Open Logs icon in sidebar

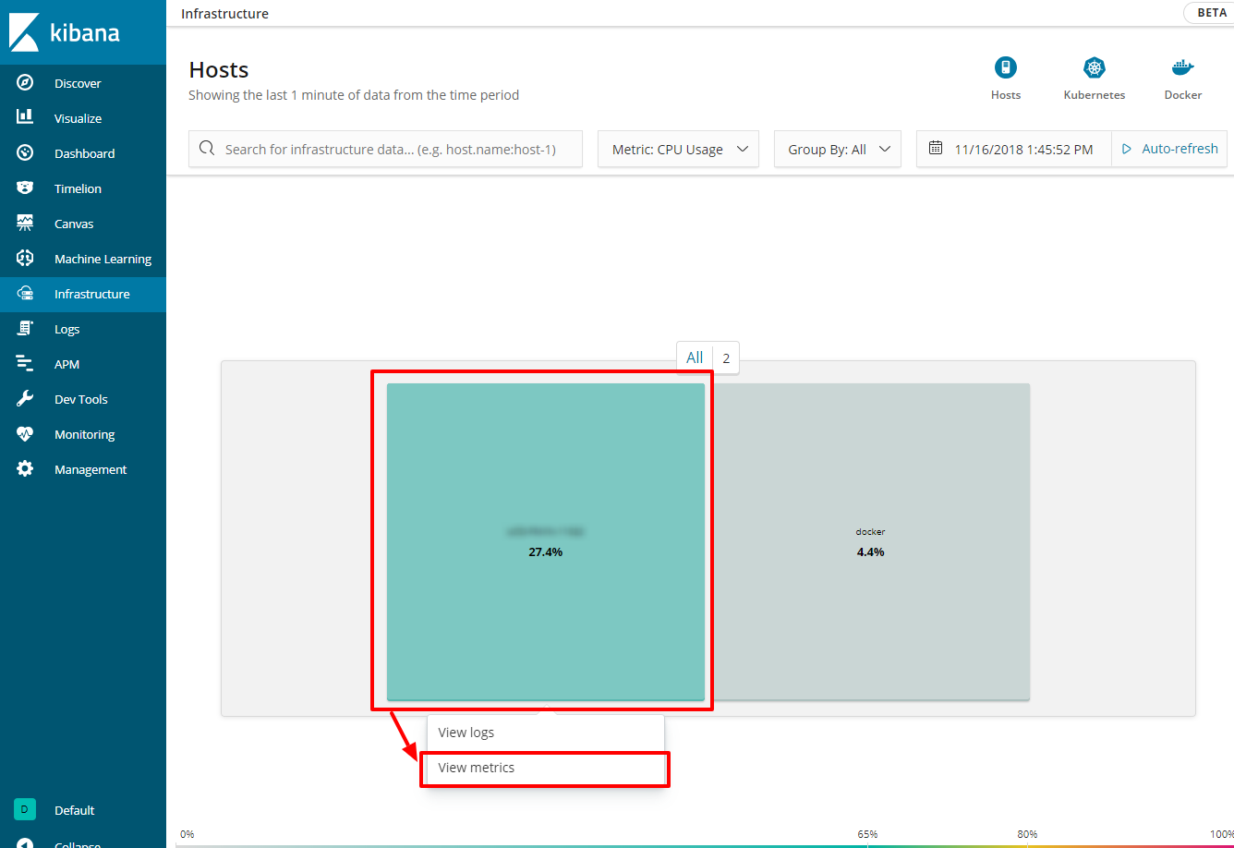(x=25, y=329)
